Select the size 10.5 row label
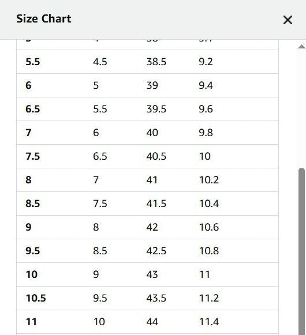 36,298
